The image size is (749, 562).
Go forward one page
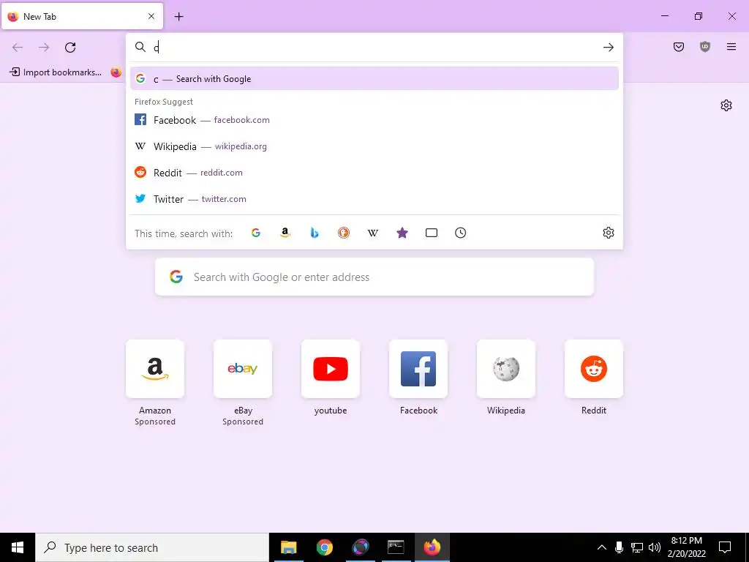[x=44, y=48]
